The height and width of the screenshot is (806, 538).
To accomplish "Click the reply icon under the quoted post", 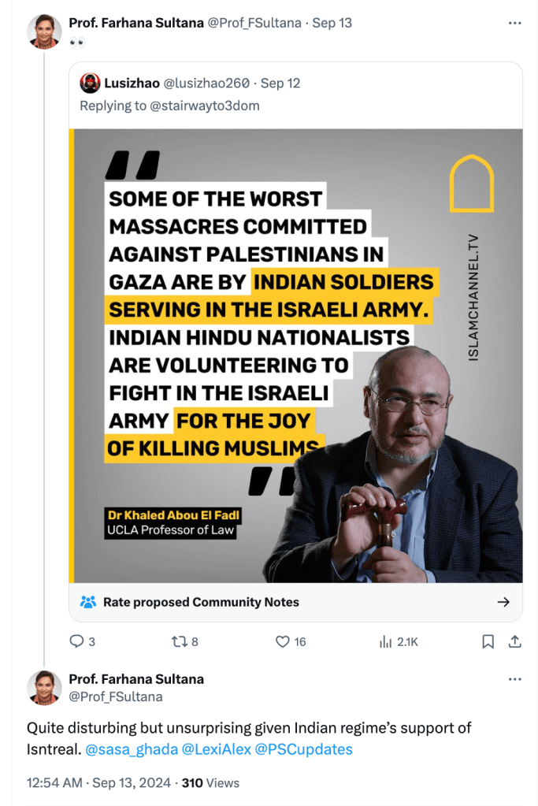I will [x=77, y=642].
